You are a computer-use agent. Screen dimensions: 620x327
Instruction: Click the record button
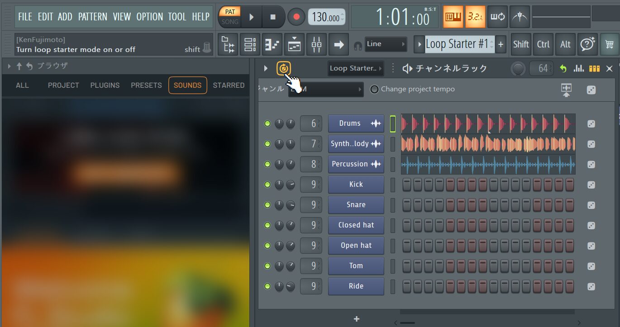tap(296, 17)
